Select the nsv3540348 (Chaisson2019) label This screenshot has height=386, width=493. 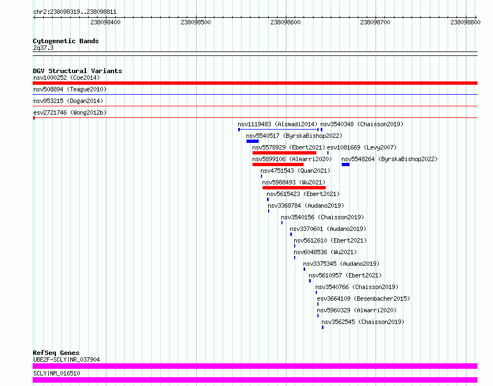(362, 124)
